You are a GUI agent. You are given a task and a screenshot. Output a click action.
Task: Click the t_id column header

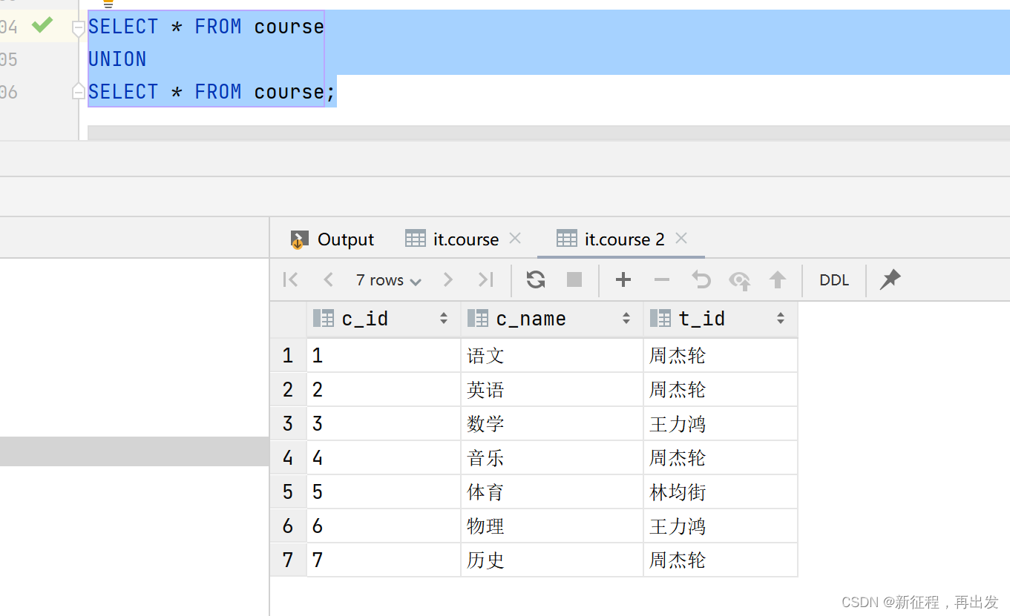click(x=721, y=319)
